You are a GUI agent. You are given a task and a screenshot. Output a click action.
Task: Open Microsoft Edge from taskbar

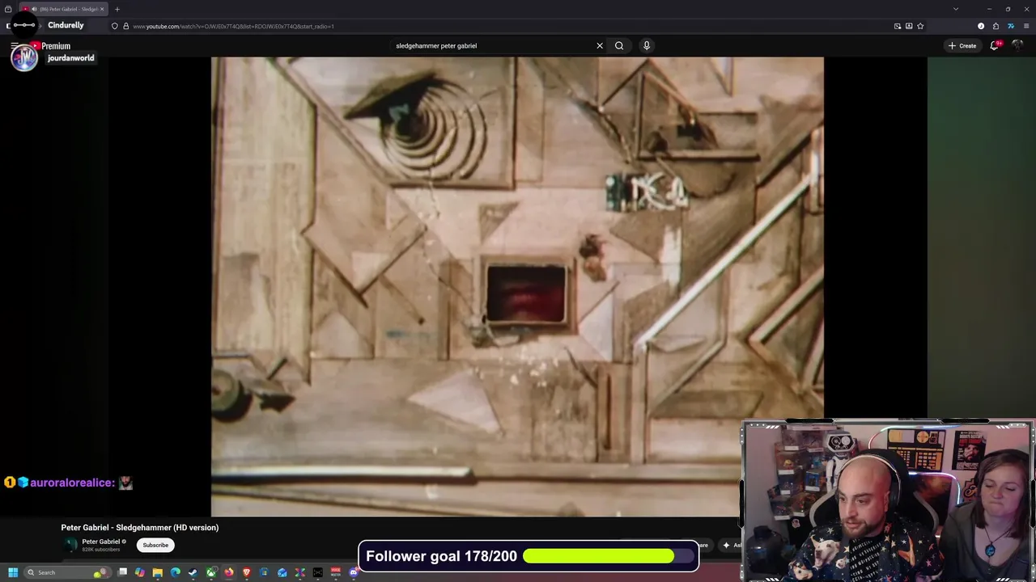pos(175,572)
